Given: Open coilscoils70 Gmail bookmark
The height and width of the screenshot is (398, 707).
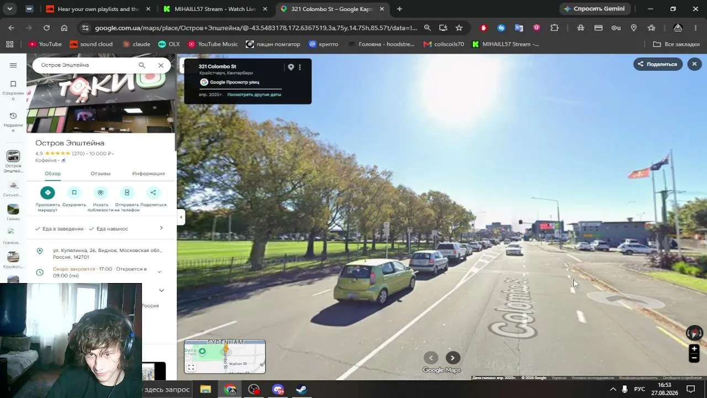Looking at the screenshot, I should pyautogui.click(x=444, y=44).
